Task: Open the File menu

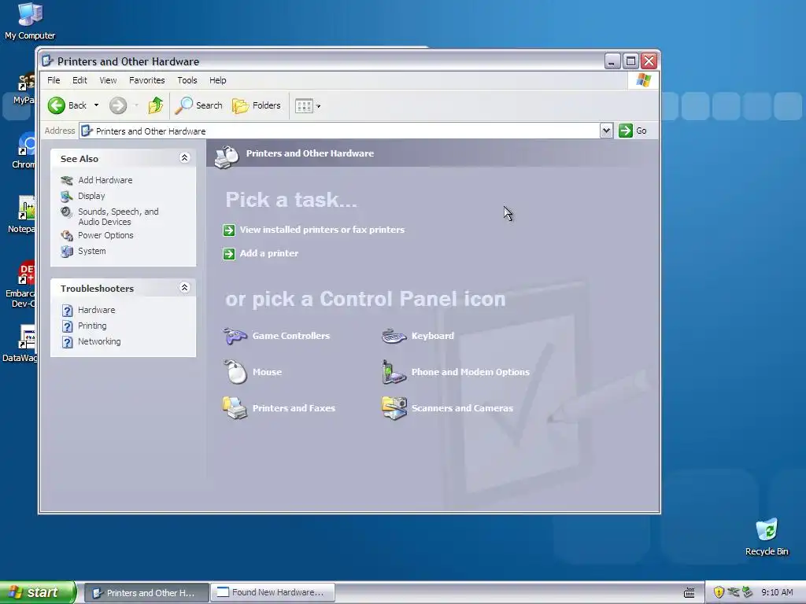Action: tap(54, 80)
